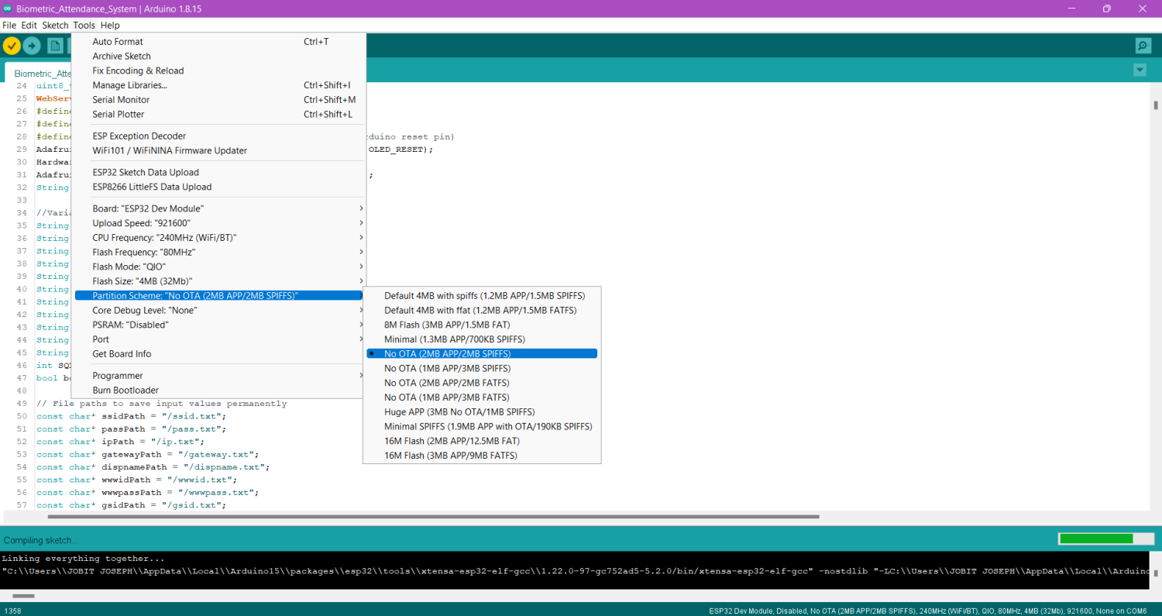
Task: Click the New sketch toolbar icon
Action: (55, 46)
